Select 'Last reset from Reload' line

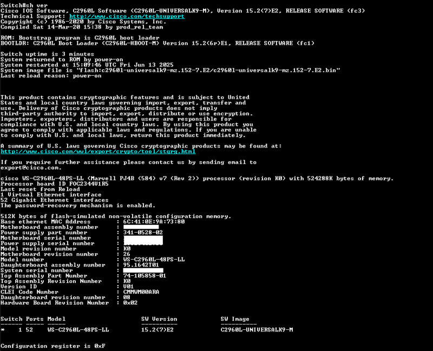coord(40,189)
